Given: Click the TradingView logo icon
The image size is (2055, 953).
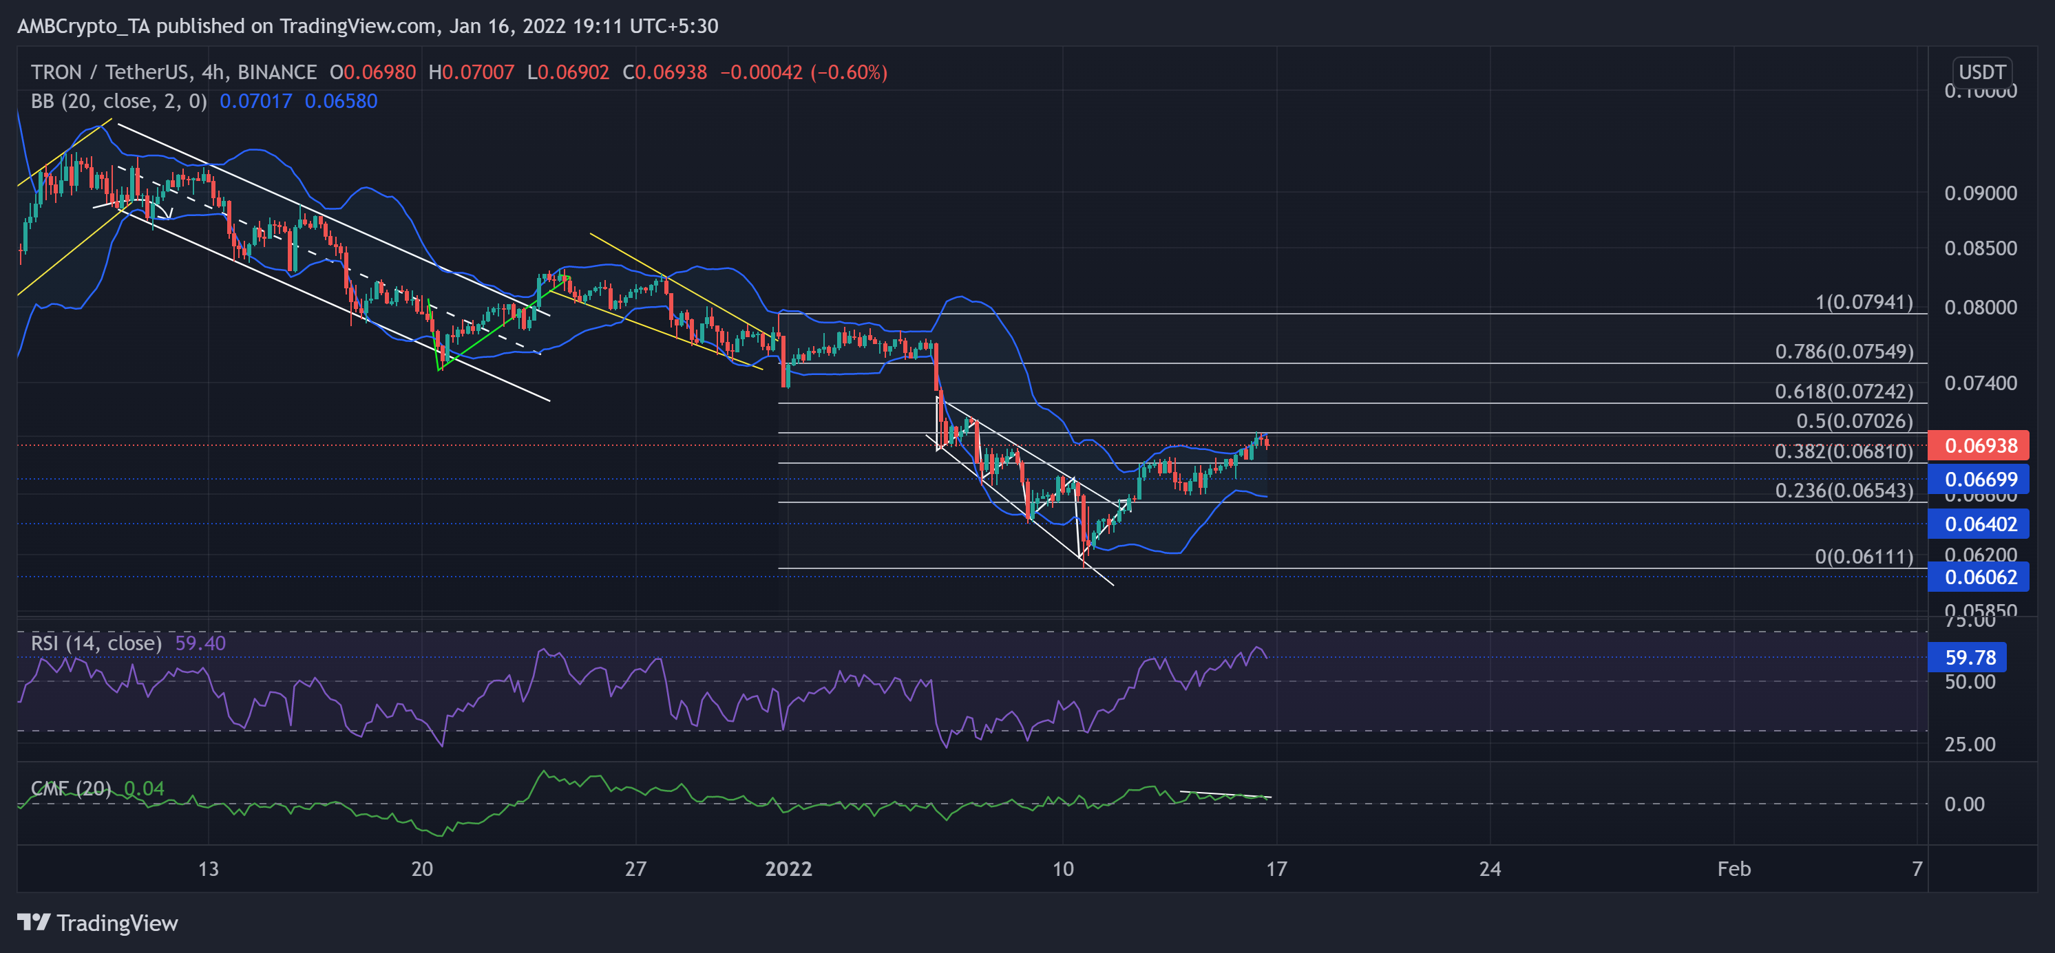Looking at the screenshot, I should coord(34,923).
